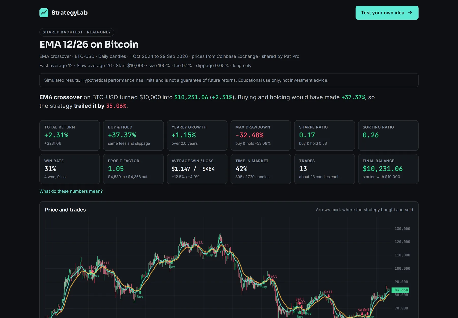Click the Time in Market value '42%'
Image resolution: width=458 pixels, height=318 pixels.
tap(241, 169)
